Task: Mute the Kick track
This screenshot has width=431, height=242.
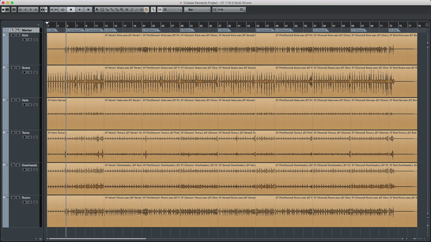Action: 13,35
